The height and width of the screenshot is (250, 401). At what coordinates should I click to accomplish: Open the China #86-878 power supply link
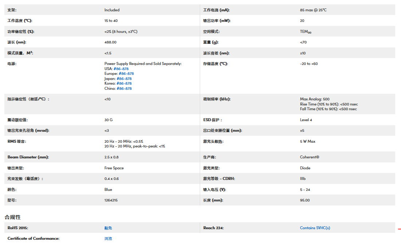pyautogui.click(x=124, y=88)
